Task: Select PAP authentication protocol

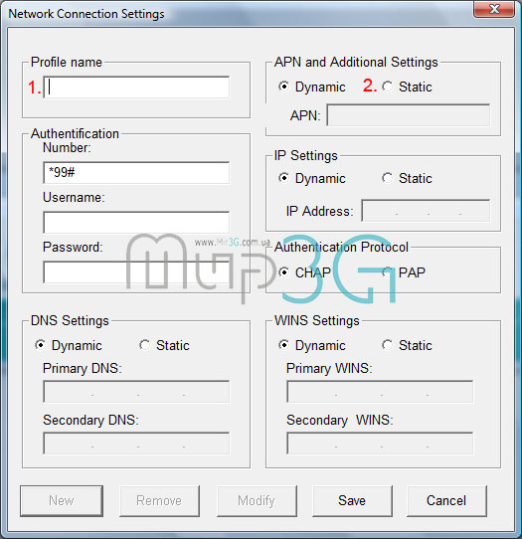Action: 388,272
